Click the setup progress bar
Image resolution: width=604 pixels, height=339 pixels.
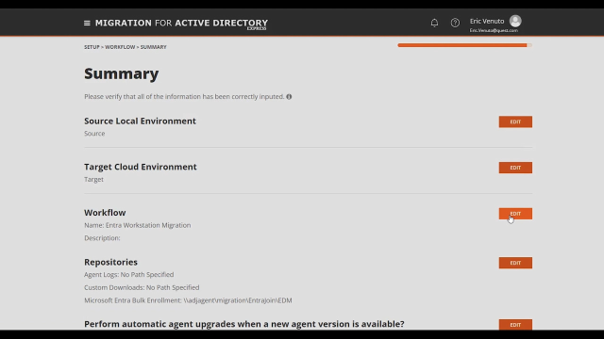coord(464,45)
